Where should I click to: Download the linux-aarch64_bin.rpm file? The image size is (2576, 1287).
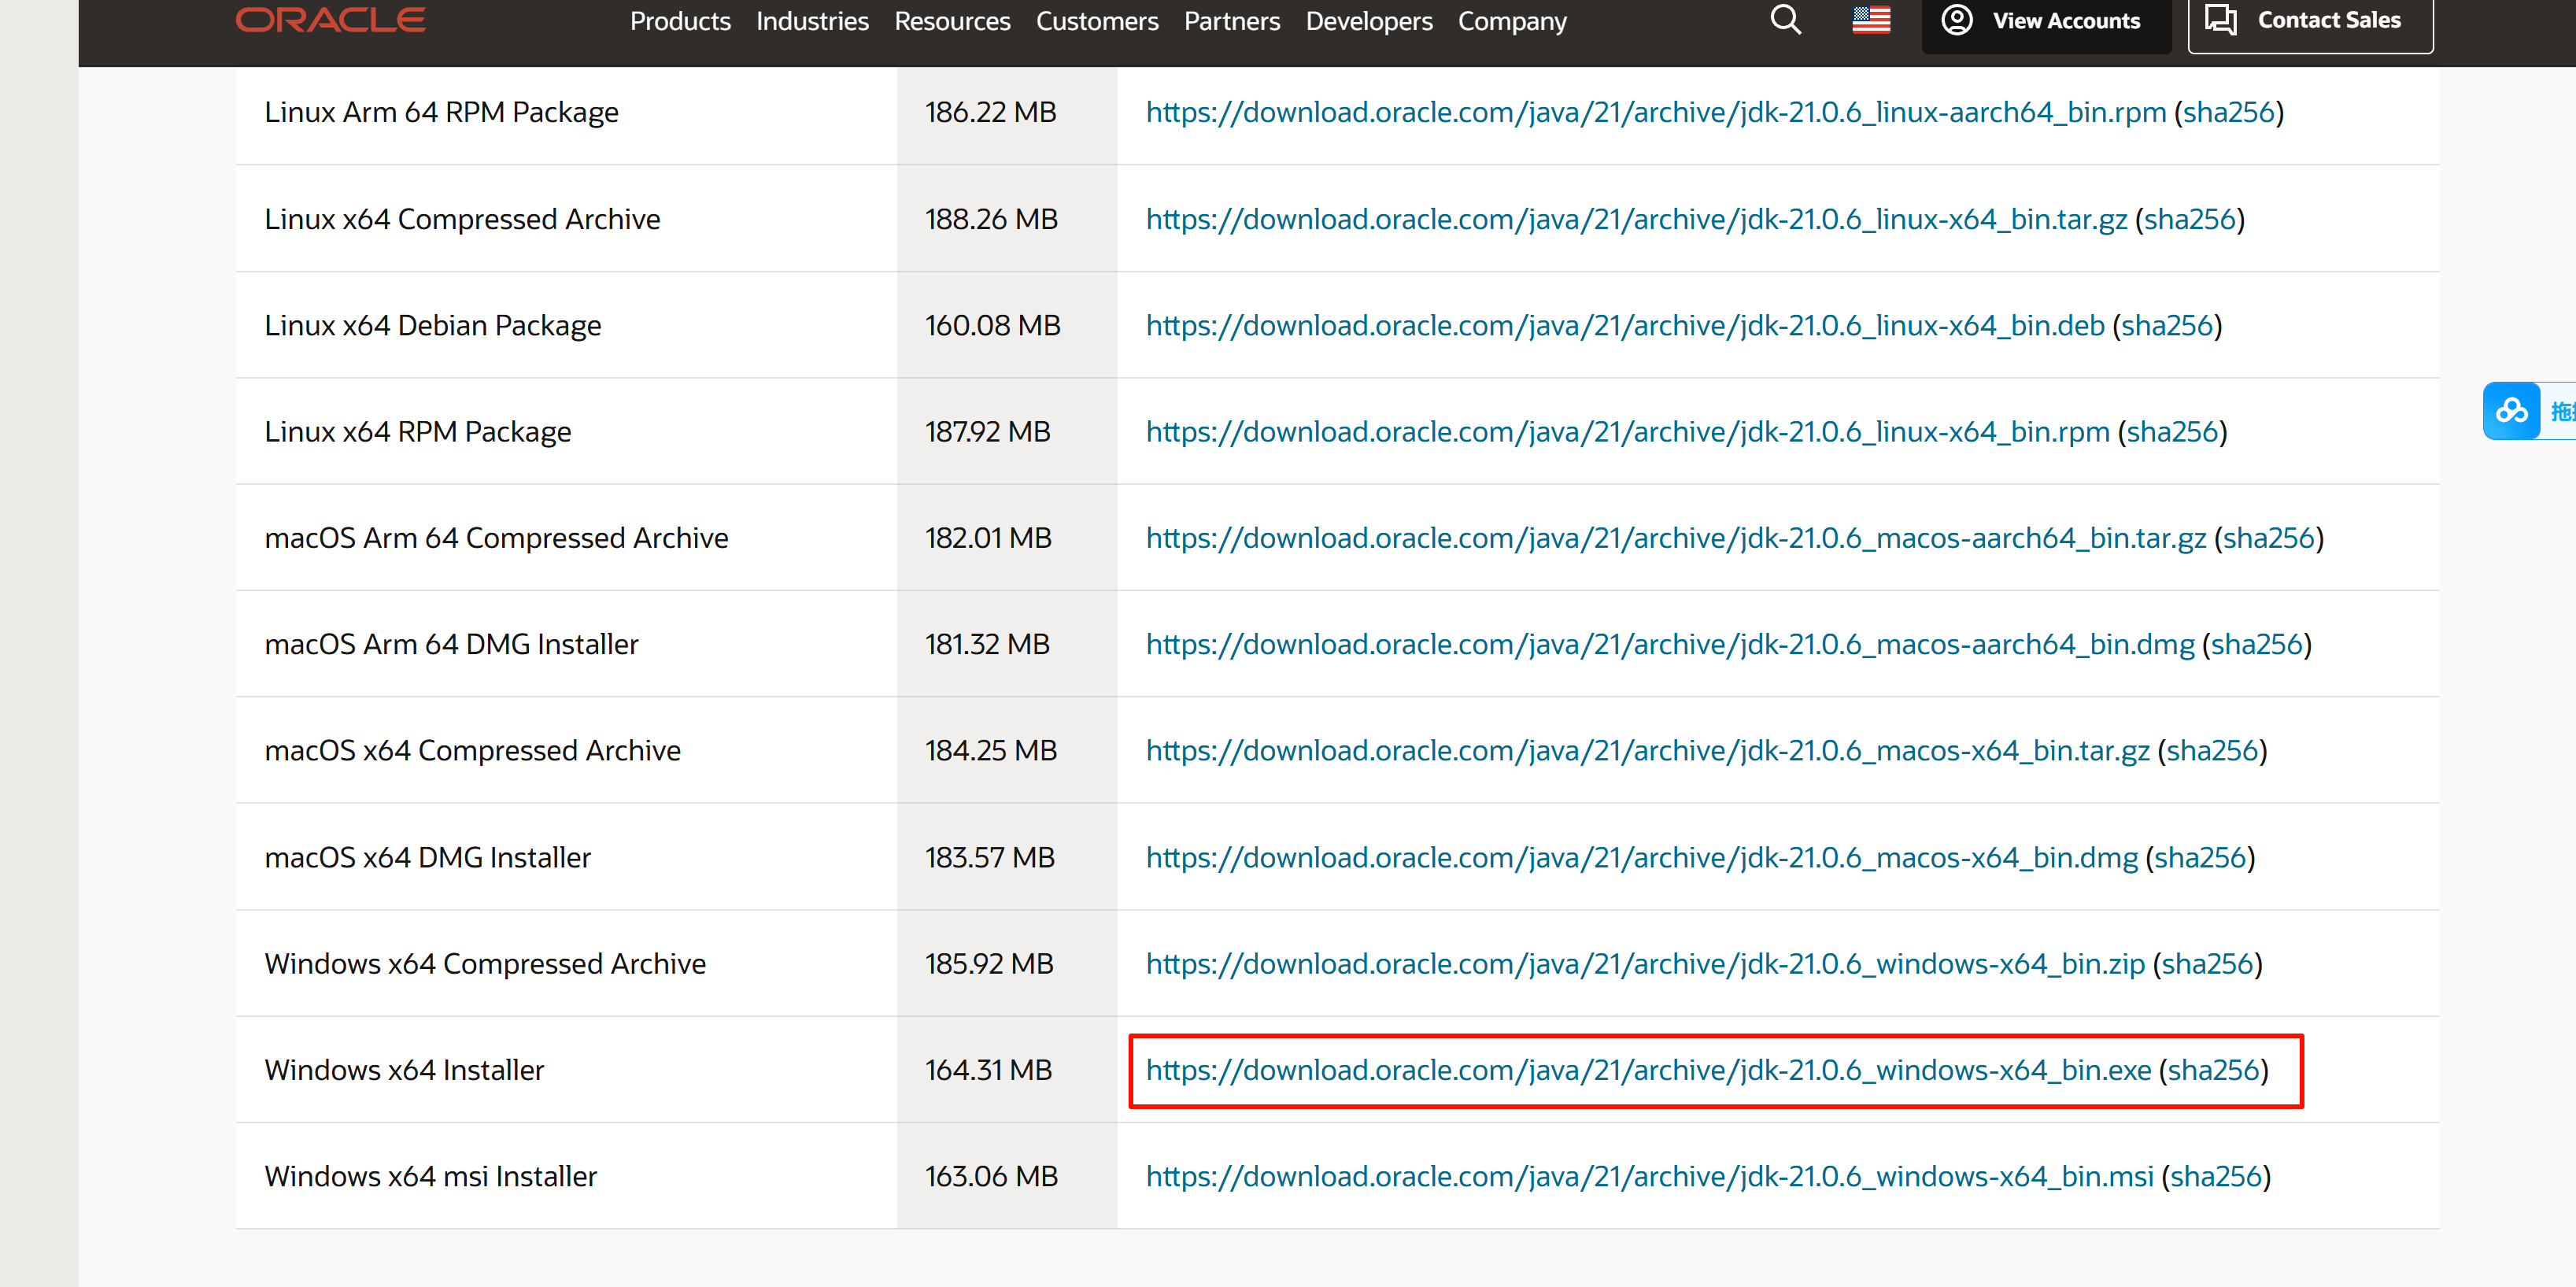coord(1656,112)
